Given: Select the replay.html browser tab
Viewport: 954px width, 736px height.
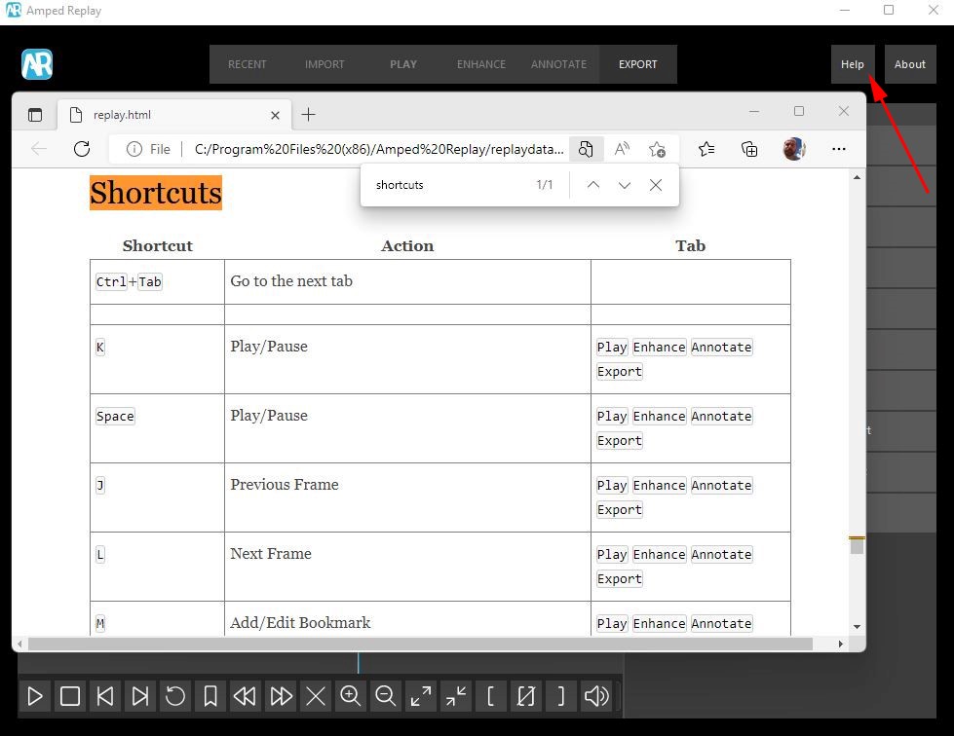Looking at the screenshot, I should pos(174,115).
